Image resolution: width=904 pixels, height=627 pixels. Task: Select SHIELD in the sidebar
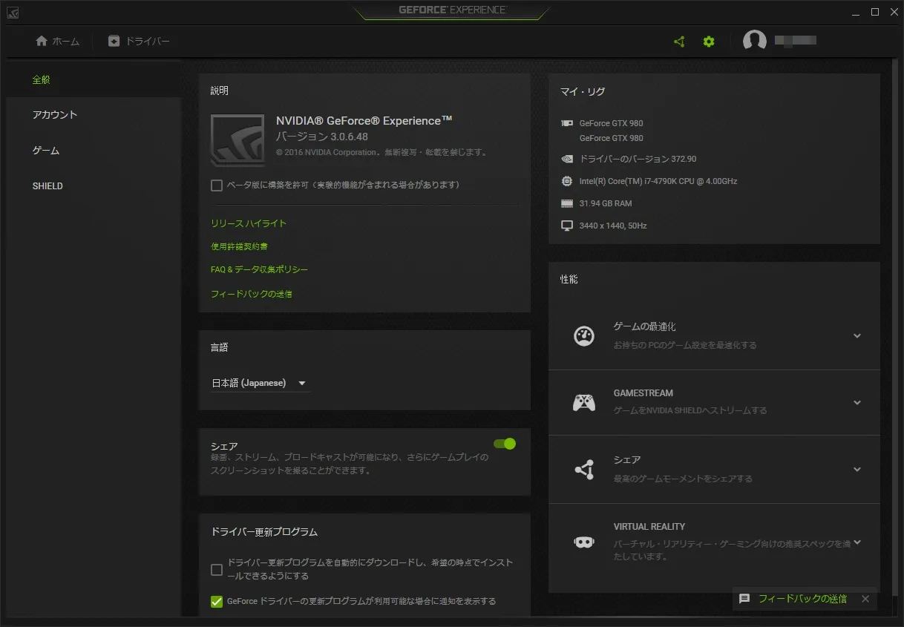point(94,186)
